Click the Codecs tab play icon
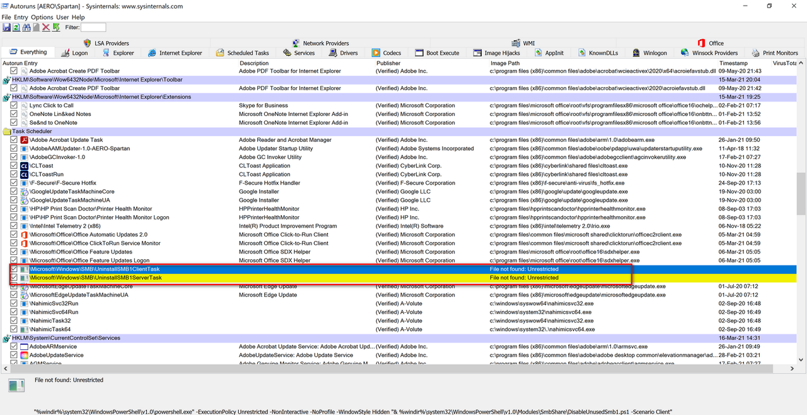 click(x=376, y=53)
